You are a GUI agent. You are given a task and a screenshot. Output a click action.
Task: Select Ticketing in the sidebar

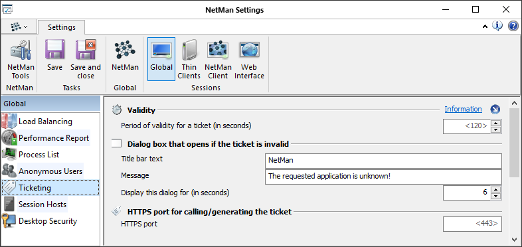coord(50,188)
